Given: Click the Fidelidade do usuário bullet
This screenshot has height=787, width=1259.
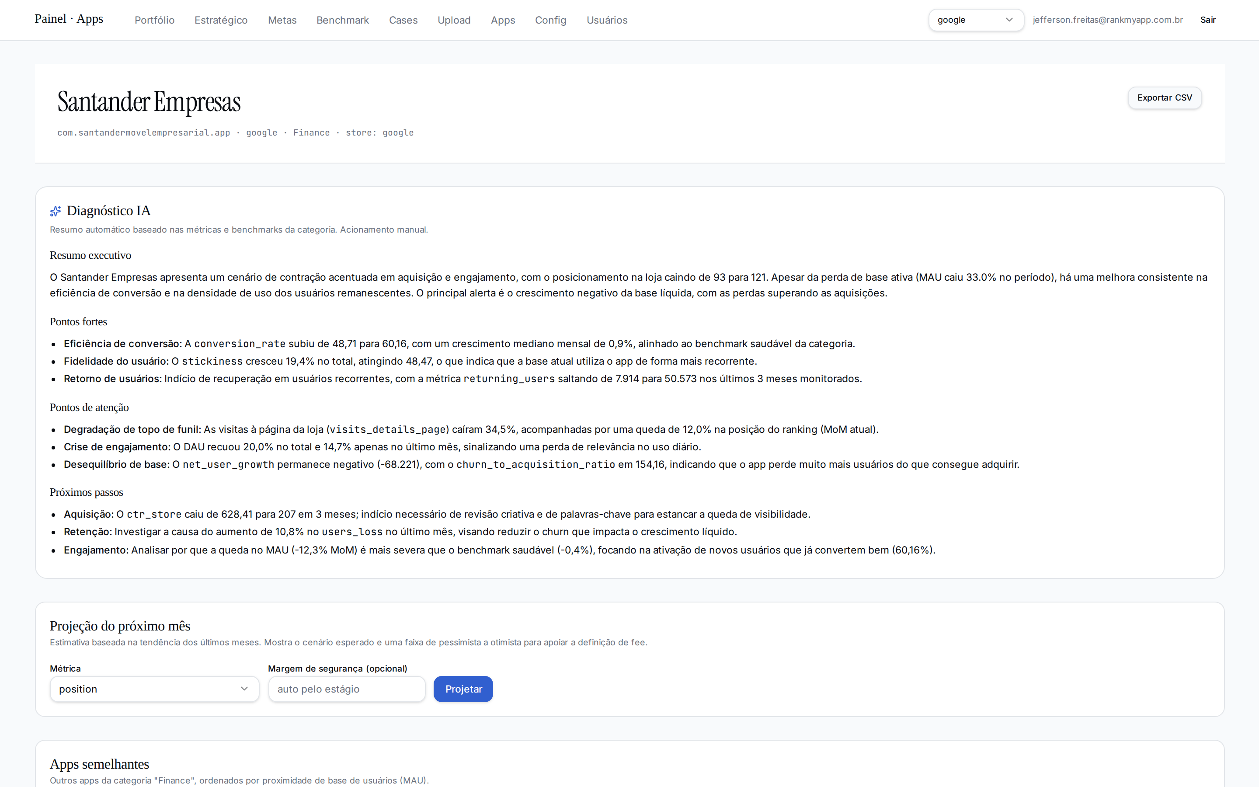Looking at the screenshot, I should (410, 361).
